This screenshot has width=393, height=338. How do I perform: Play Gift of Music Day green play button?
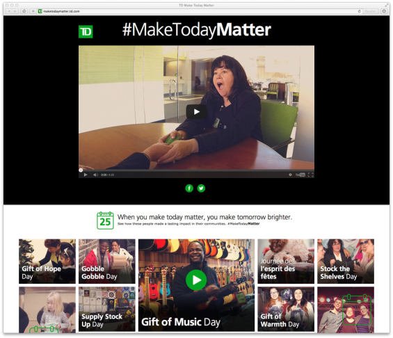196,280
